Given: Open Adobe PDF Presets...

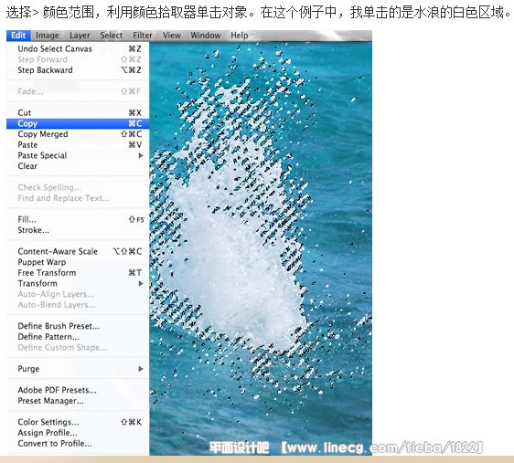Looking at the screenshot, I should pos(78,390).
